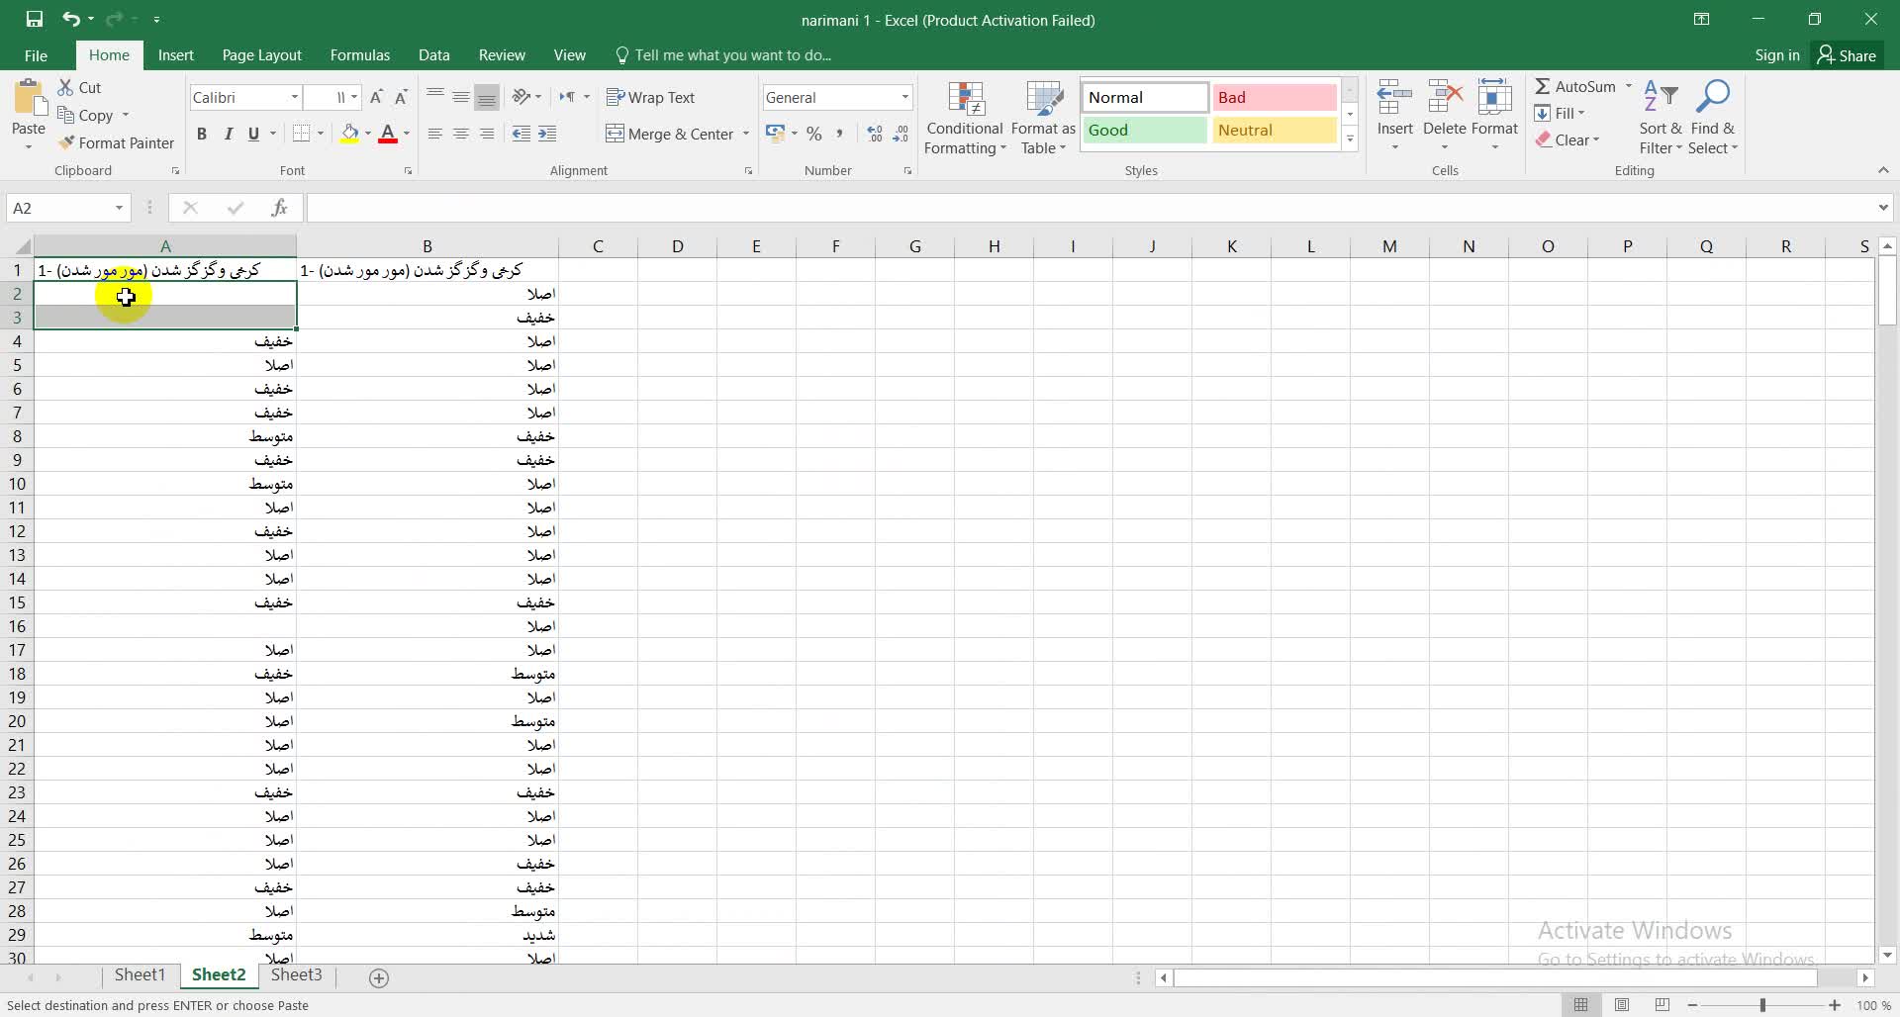Open Conditional Formatting menu
Image resolution: width=1900 pixels, height=1017 pixels.
(x=965, y=119)
